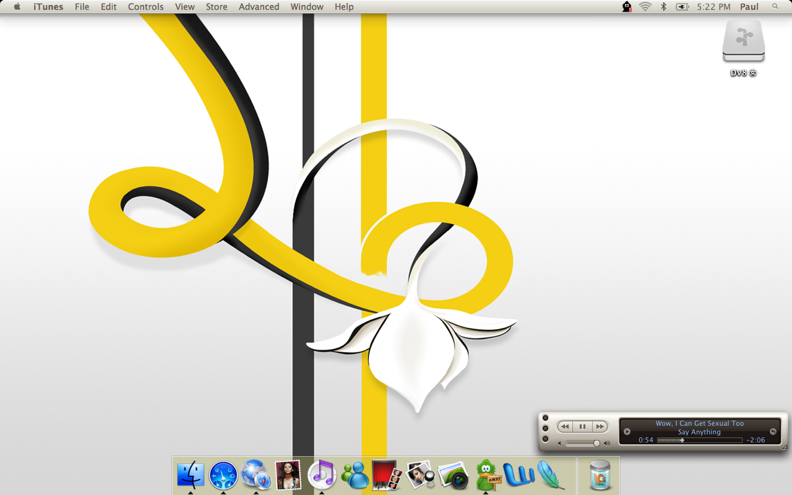
Task: Click the 5:22 PM clock
Action: click(x=713, y=7)
